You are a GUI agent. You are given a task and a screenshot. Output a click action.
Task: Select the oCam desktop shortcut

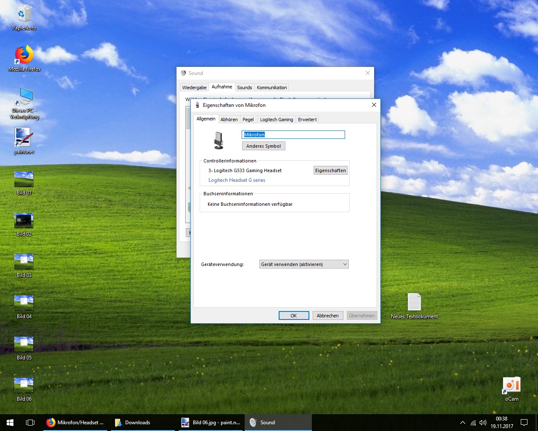point(512,389)
